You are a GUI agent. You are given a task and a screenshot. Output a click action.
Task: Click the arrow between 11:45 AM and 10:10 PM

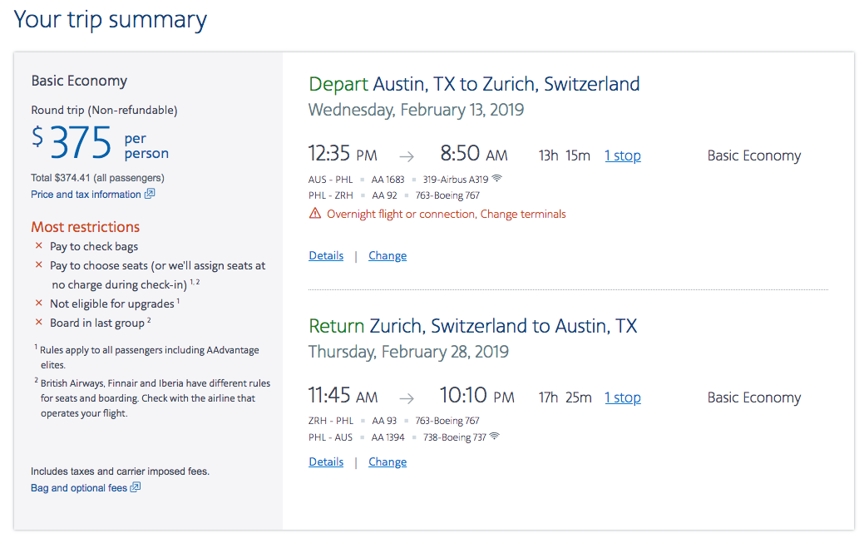click(x=407, y=398)
